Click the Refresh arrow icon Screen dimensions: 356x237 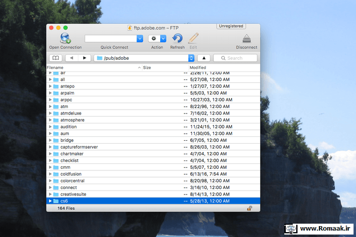pyautogui.click(x=178, y=38)
